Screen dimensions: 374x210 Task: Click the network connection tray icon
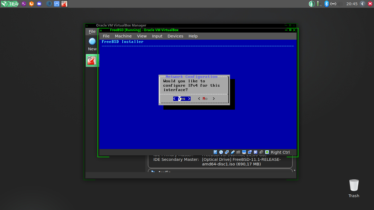pos(333,4)
